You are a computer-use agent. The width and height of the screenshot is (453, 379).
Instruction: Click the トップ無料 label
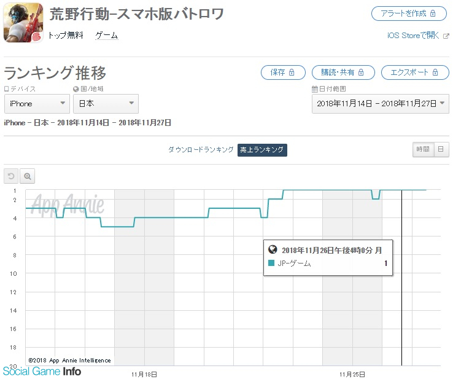66,35
